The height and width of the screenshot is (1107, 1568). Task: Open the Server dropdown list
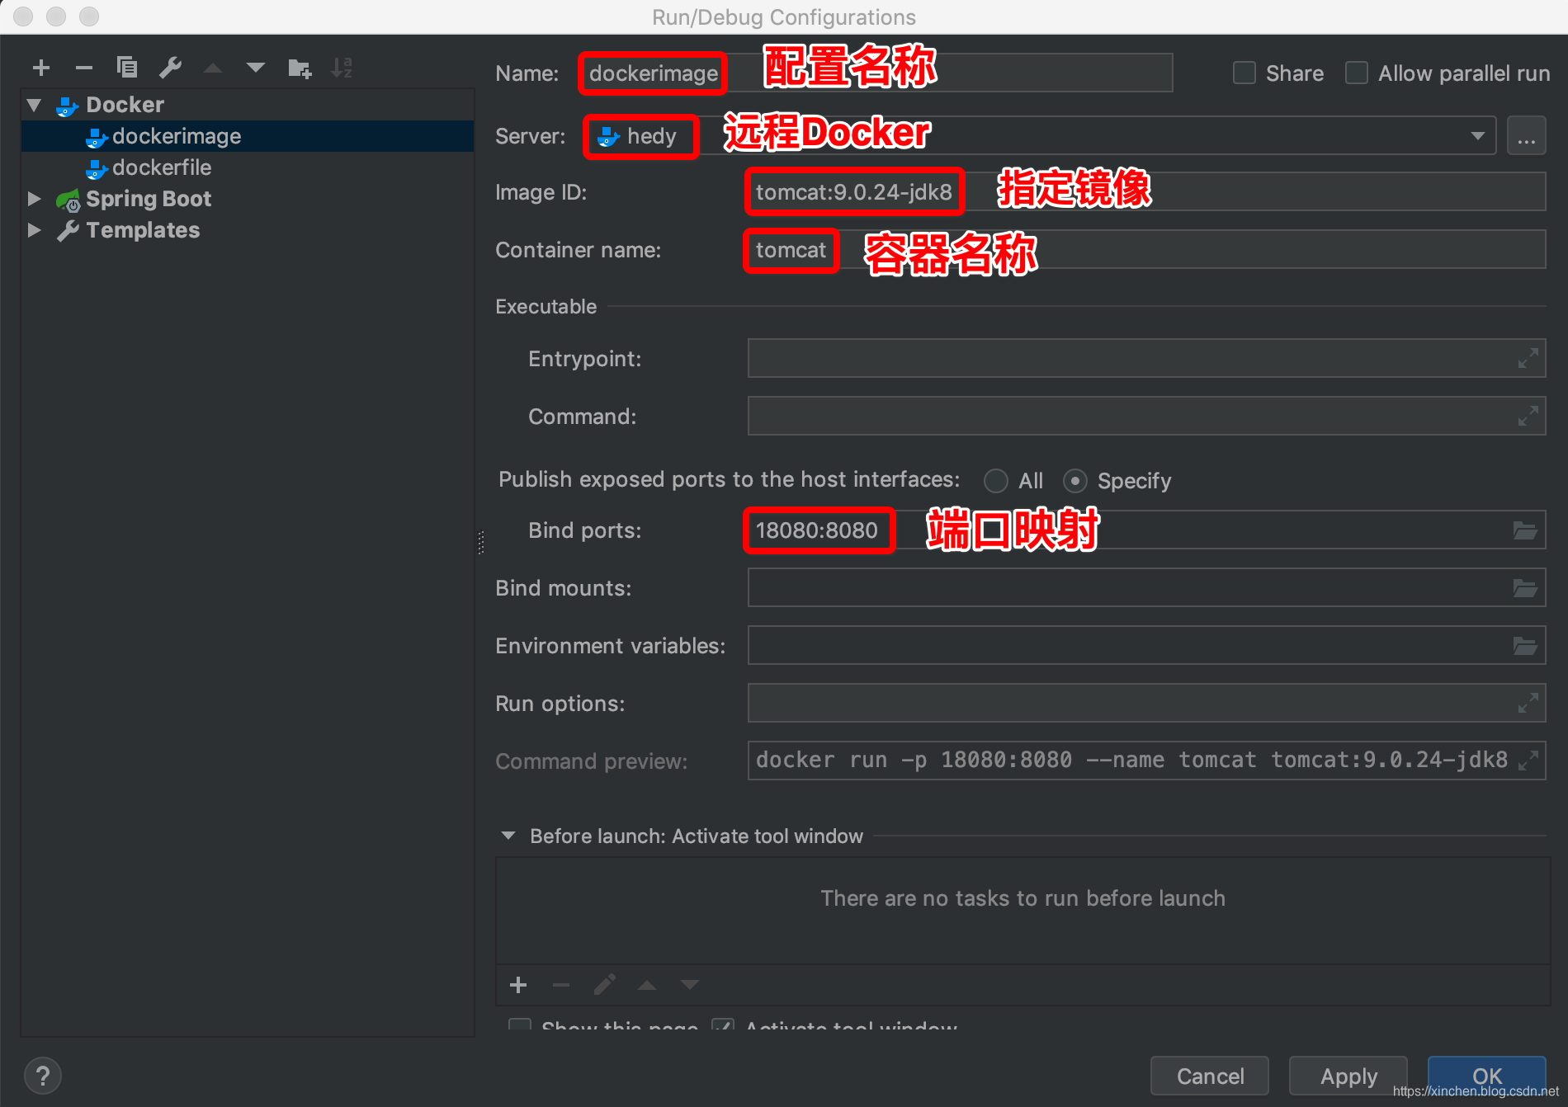point(1477,136)
